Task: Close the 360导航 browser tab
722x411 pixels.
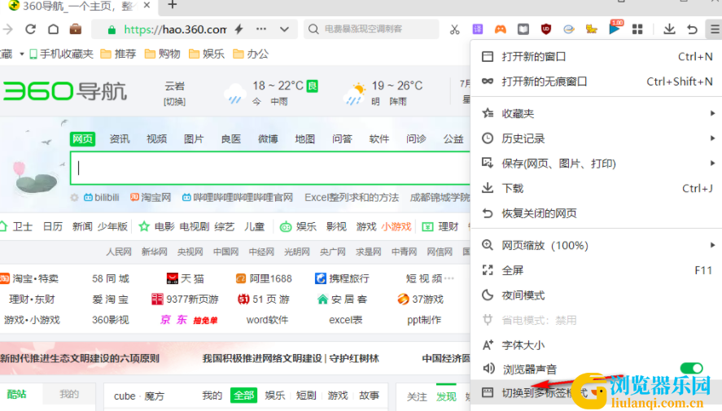Action: [x=147, y=5]
